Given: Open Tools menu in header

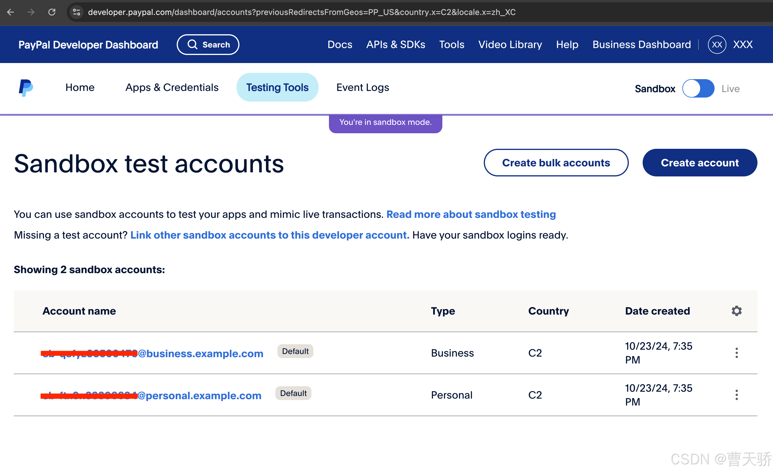Looking at the screenshot, I should 452,45.
